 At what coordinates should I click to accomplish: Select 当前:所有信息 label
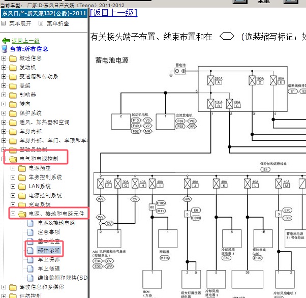coord(29,49)
